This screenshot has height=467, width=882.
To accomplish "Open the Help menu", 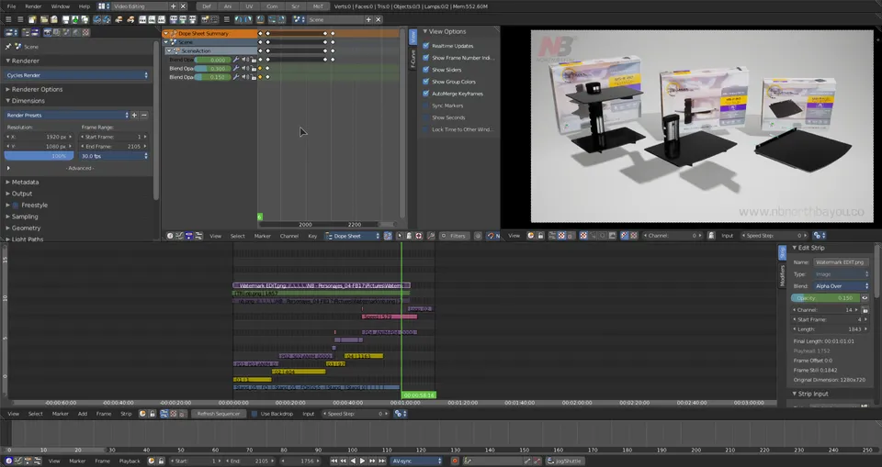I will [x=85, y=6].
